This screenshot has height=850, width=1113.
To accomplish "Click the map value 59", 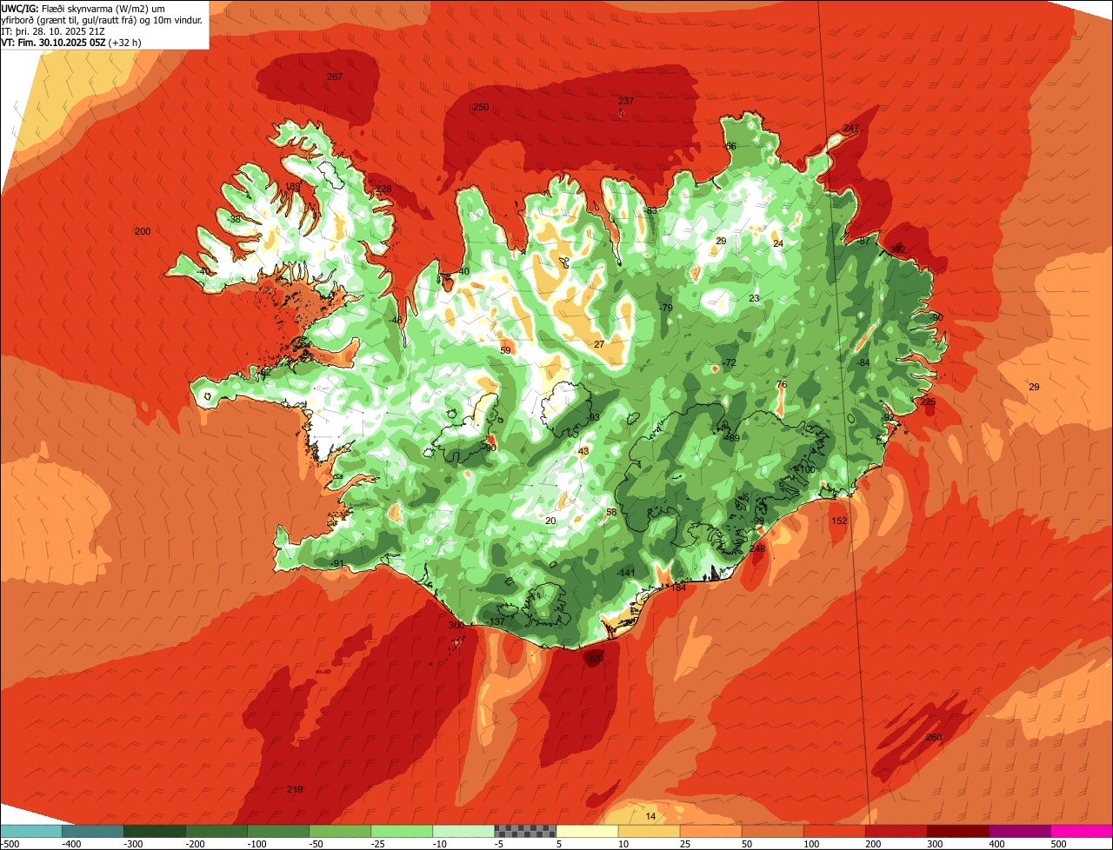I will click(x=506, y=350).
